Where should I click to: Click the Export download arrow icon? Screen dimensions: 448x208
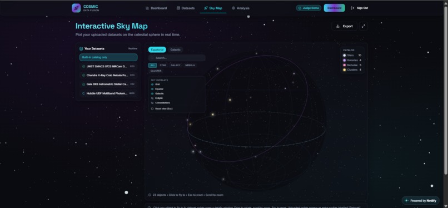click(x=338, y=26)
